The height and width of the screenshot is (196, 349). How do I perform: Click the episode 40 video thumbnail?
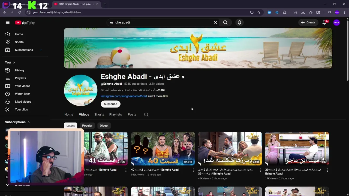point(163,149)
